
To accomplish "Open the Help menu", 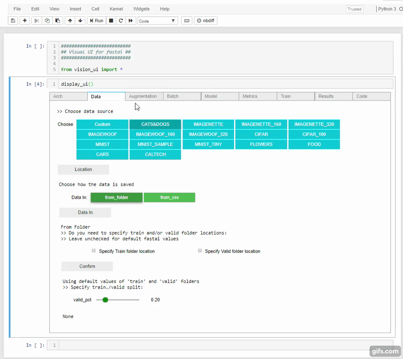I will point(165,9).
